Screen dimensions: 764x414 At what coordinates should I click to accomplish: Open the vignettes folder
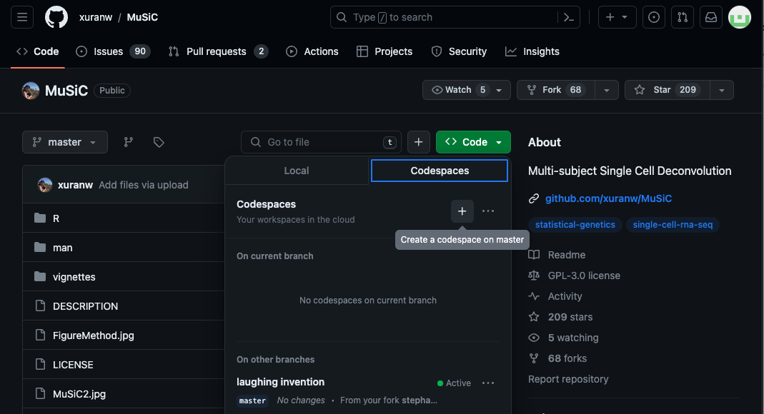pyautogui.click(x=74, y=277)
